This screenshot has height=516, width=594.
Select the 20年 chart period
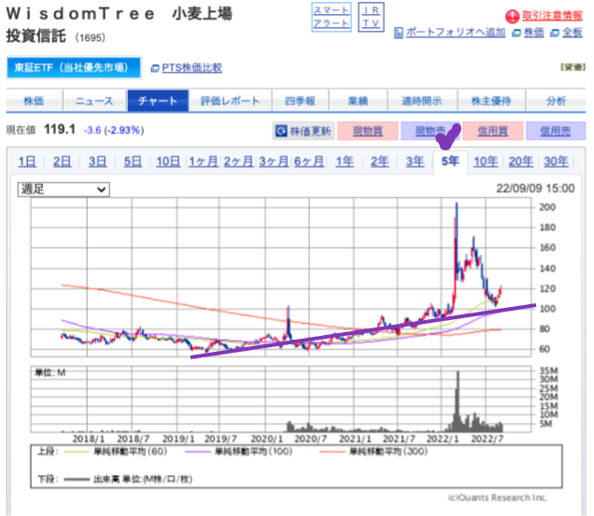pyautogui.click(x=521, y=162)
